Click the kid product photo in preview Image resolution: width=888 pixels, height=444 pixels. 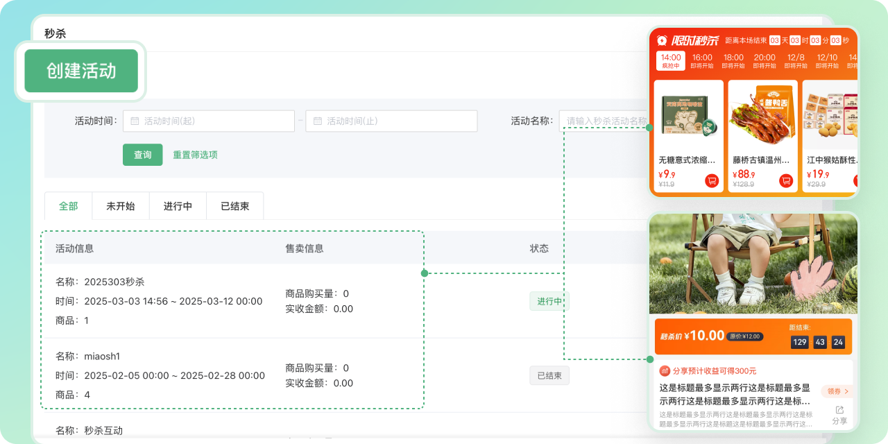(x=753, y=264)
